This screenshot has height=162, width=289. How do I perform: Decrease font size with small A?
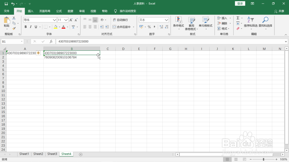pyautogui.click(x=76, y=20)
